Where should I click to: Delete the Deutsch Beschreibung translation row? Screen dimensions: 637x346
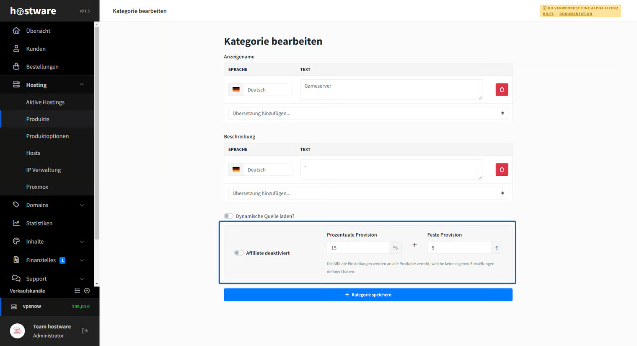(x=502, y=169)
